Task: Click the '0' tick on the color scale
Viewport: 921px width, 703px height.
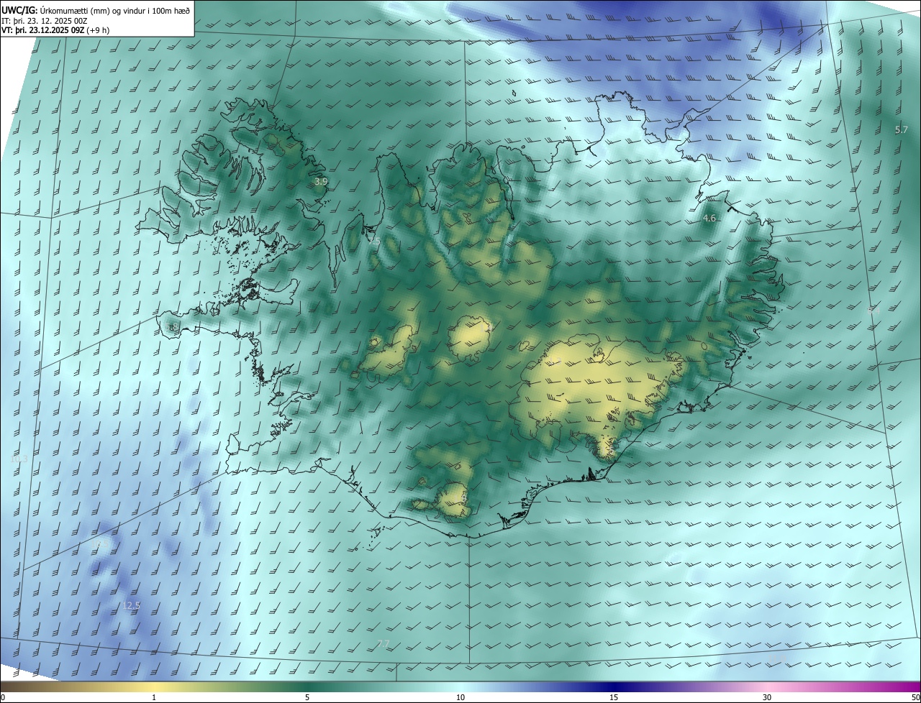Action: [x=3, y=697]
